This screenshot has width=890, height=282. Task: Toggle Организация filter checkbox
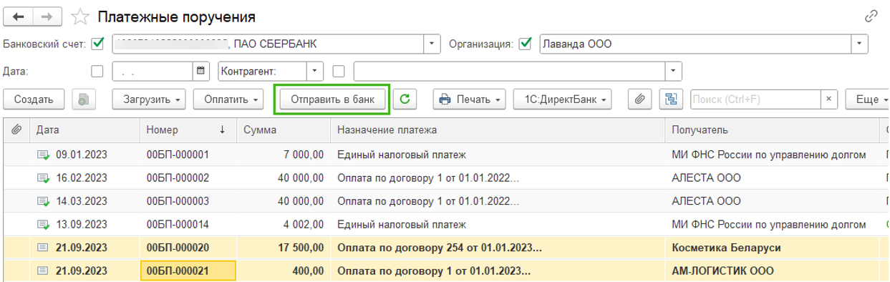(526, 44)
